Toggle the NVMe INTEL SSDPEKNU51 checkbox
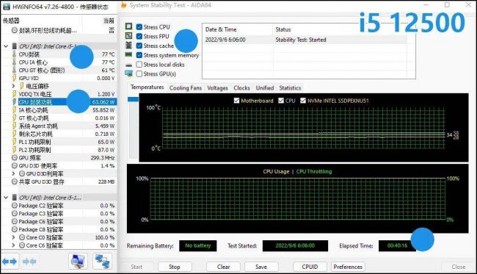The image size is (477, 274). [x=303, y=101]
